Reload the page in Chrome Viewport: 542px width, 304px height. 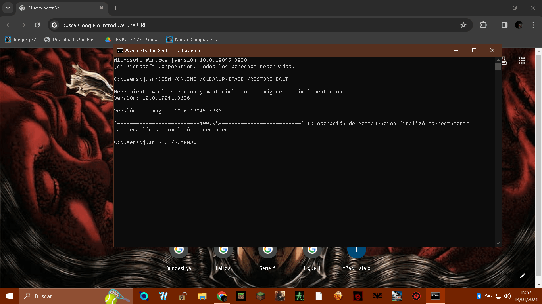37,25
